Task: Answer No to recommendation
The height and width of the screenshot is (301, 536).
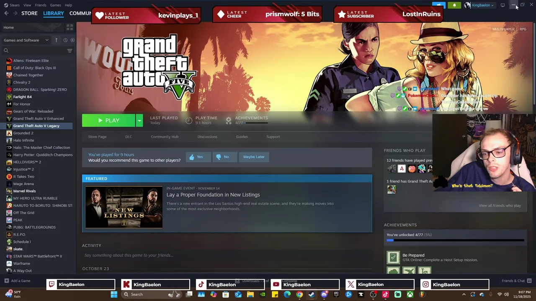Action: pos(224,157)
